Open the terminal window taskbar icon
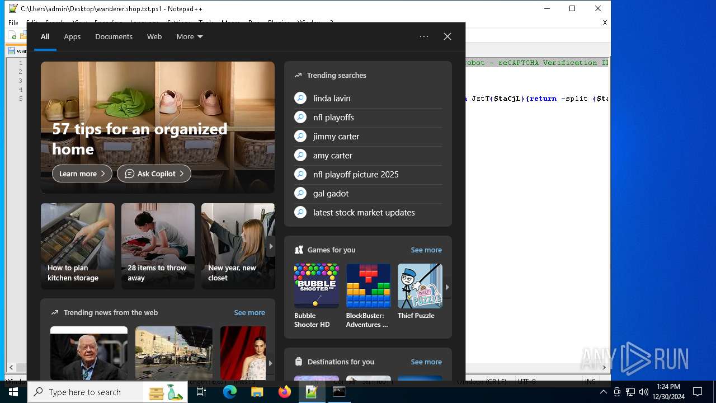Viewport: 716px width, 403px height. tap(339, 392)
